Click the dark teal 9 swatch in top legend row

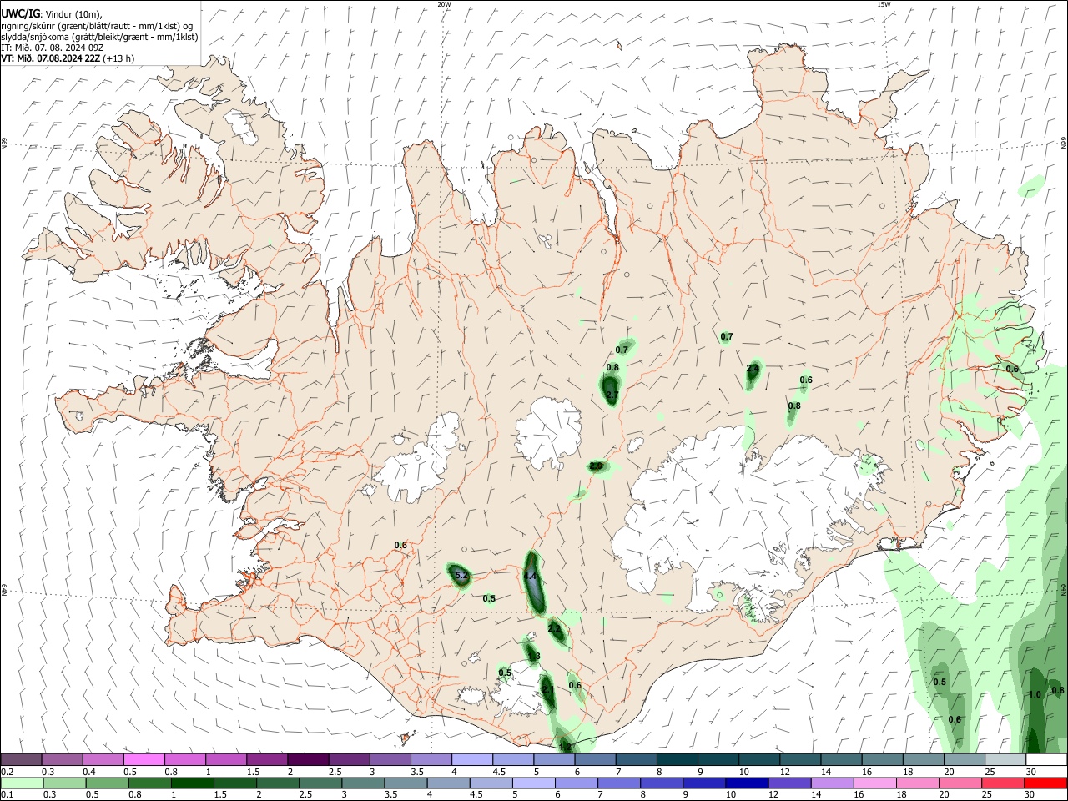click(718, 760)
